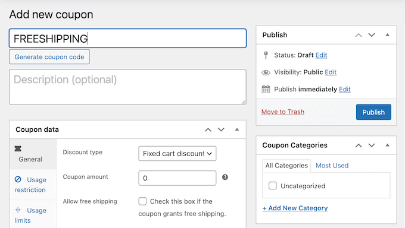Enable the Allow free shipping checkbox
The height and width of the screenshot is (228, 405).
pyautogui.click(x=142, y=201)
